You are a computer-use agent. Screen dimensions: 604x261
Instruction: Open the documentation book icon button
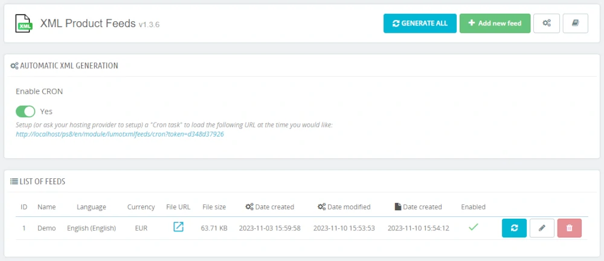[x=576, y=24]
